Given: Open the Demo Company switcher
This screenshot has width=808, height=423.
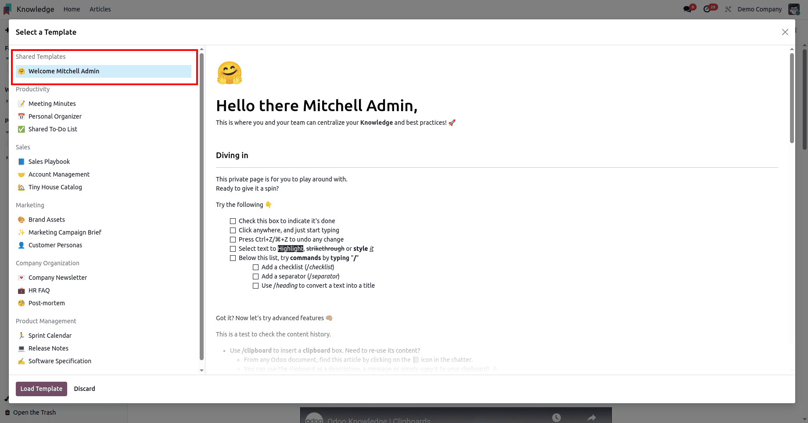Looking at the screenshot, I should (x=759, y=9).
